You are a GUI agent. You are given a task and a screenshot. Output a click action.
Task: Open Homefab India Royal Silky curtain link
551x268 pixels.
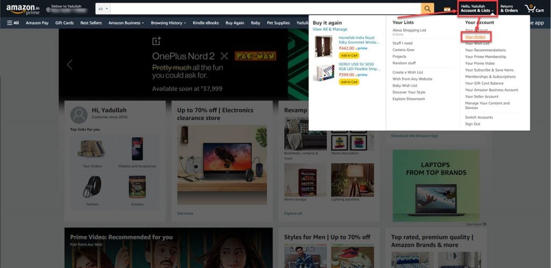click(359, 40)
